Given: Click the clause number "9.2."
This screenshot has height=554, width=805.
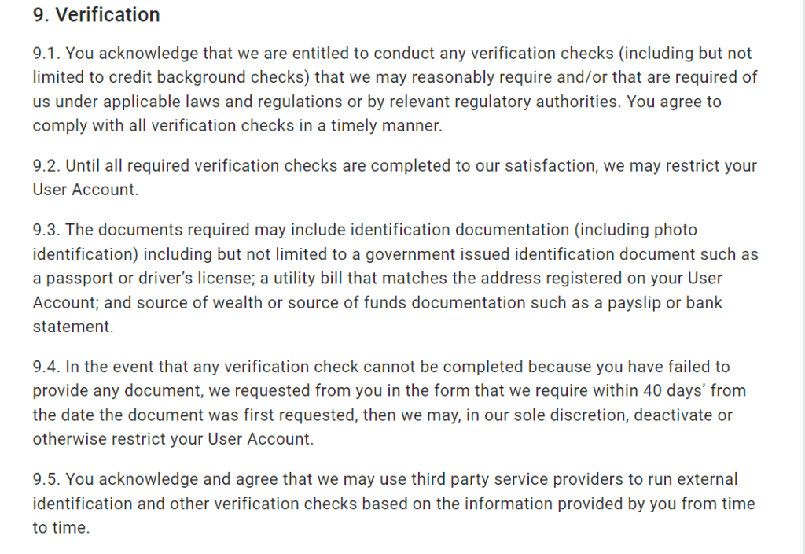Looking at the screenshot, I should pos(46,165).
